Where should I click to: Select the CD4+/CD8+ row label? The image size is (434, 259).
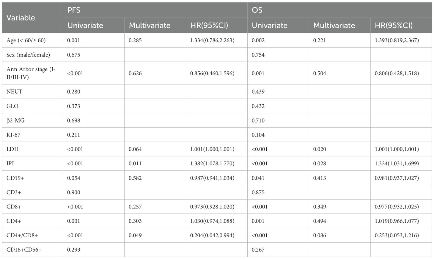pyautogui.click(x=22, y=235)
